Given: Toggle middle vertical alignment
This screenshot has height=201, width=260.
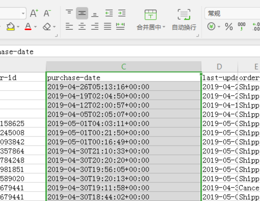Looking at the screenshot, I should tap(82, 13).
